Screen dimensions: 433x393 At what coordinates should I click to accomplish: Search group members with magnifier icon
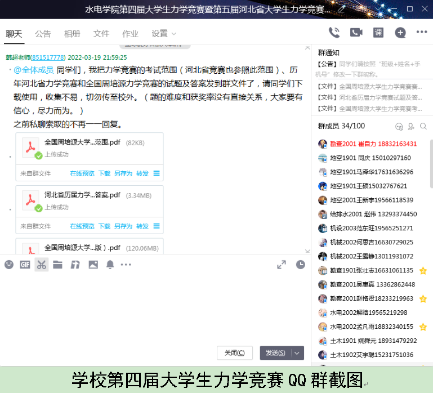click(423, 126)
